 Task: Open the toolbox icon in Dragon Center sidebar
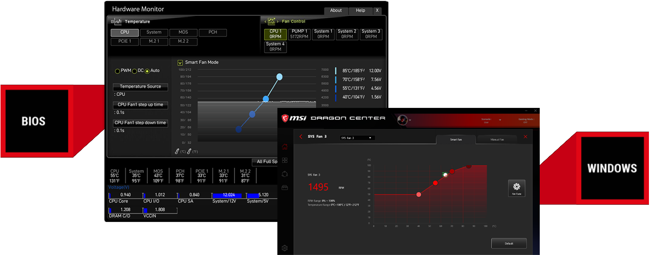285,187
